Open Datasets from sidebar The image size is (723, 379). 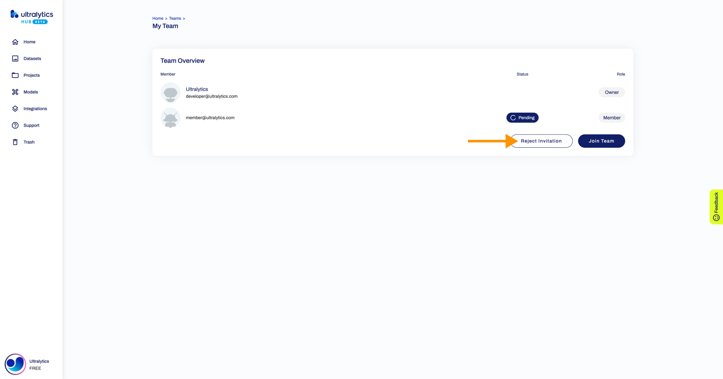(33, 58)
